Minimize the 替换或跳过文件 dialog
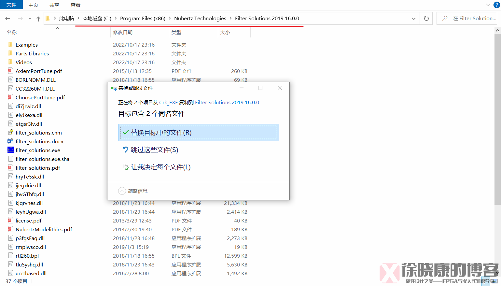This screenshot has height=286, width=501. [x=242, y=88]
